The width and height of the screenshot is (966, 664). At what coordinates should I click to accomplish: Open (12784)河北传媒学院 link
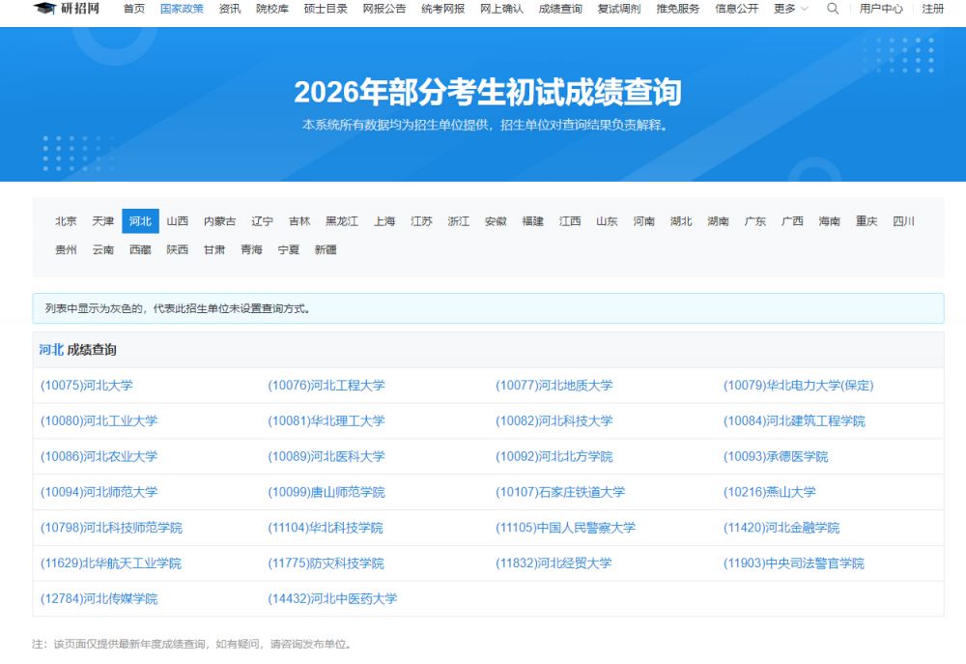click(x=99, y=598)
